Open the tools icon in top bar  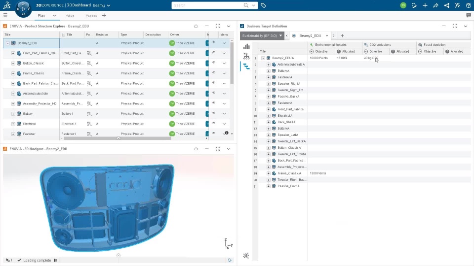458,5
